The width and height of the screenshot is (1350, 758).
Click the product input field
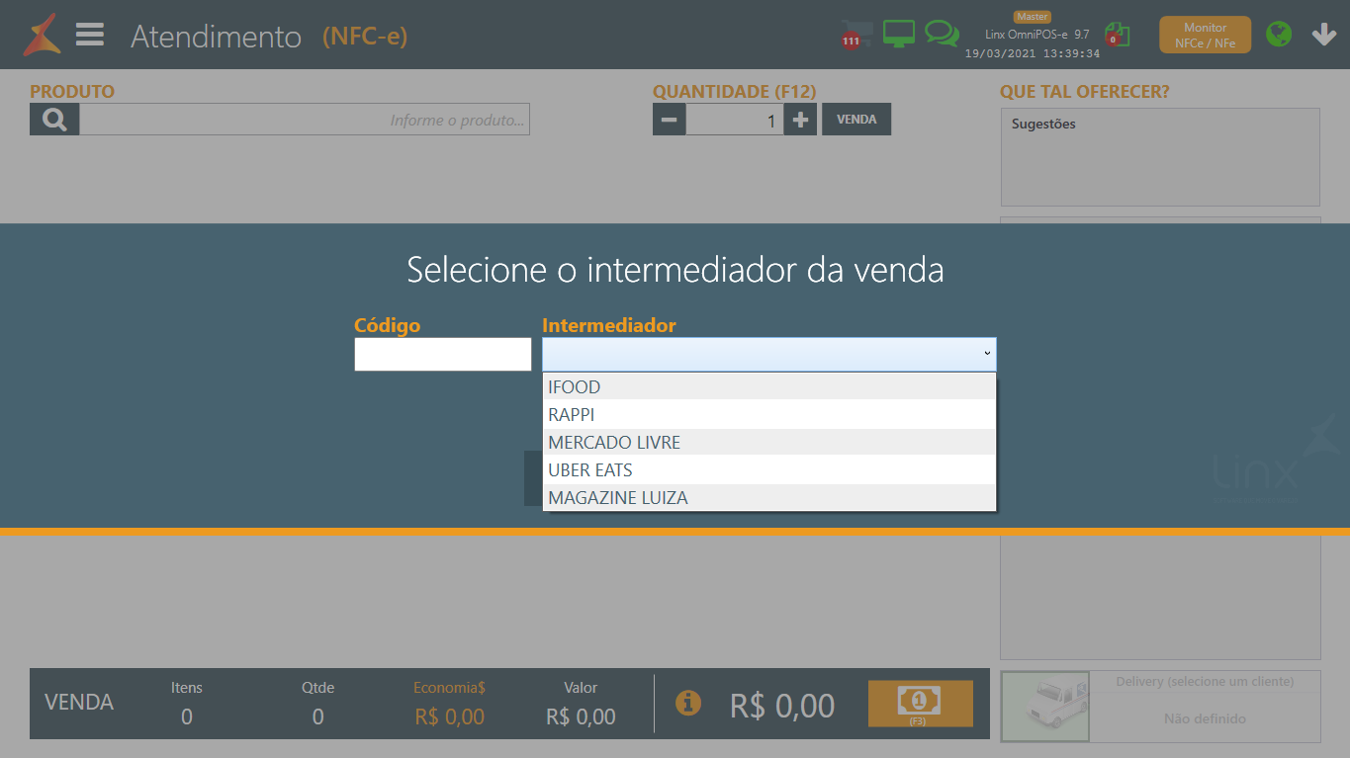(305, 120)
